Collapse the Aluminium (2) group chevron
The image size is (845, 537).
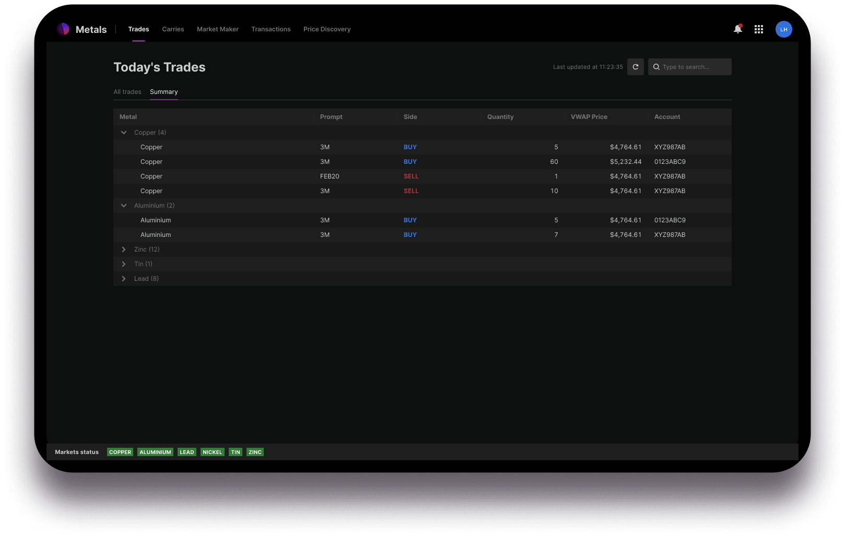pos(124,206)
